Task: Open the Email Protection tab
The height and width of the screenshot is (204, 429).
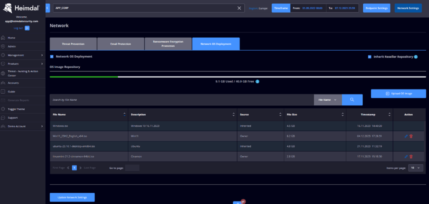Action: point(120,43)
